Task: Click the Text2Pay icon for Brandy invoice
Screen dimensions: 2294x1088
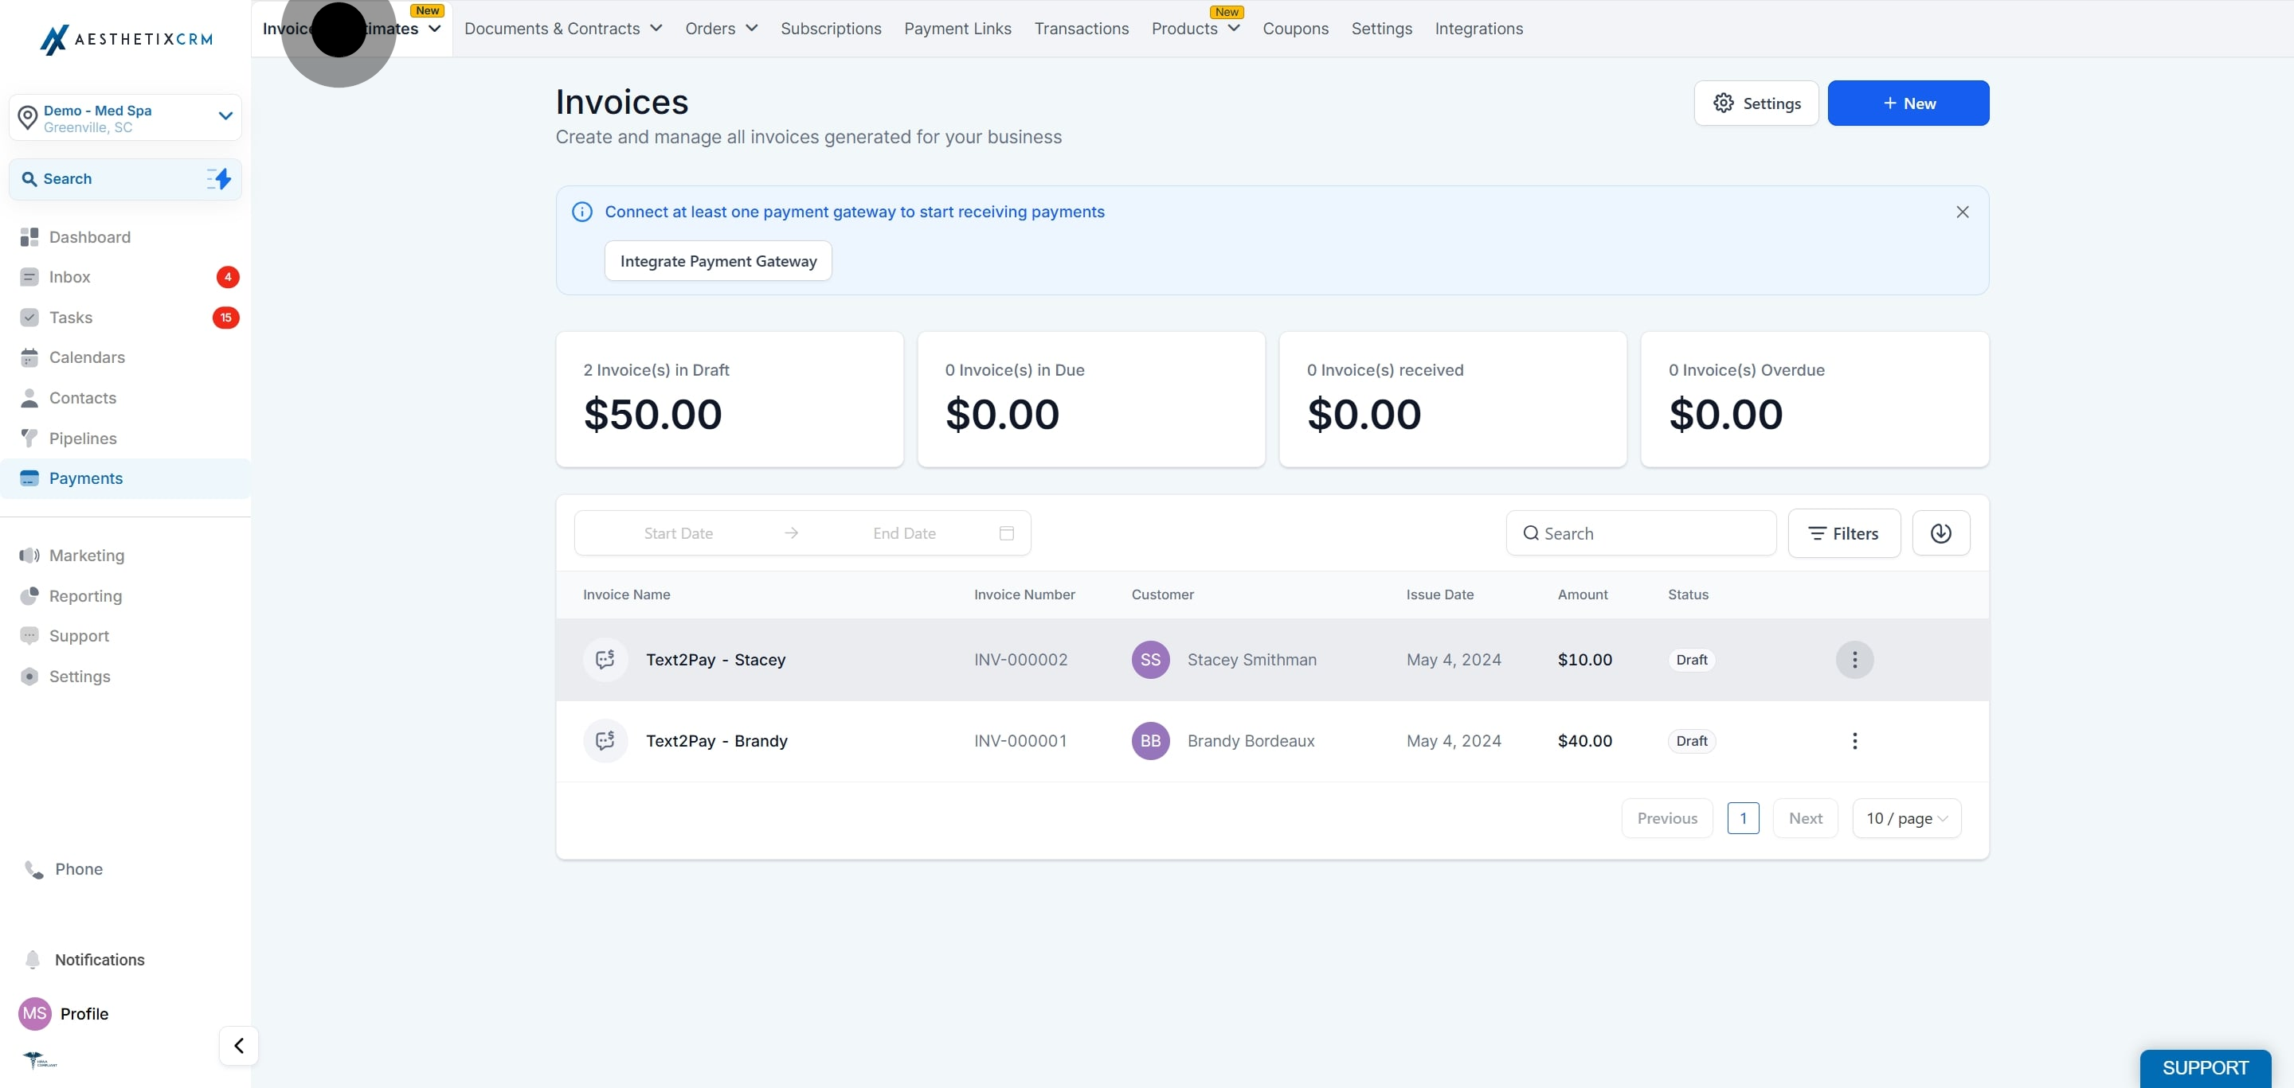Action: pyautogui.click(x=605, y=741)
